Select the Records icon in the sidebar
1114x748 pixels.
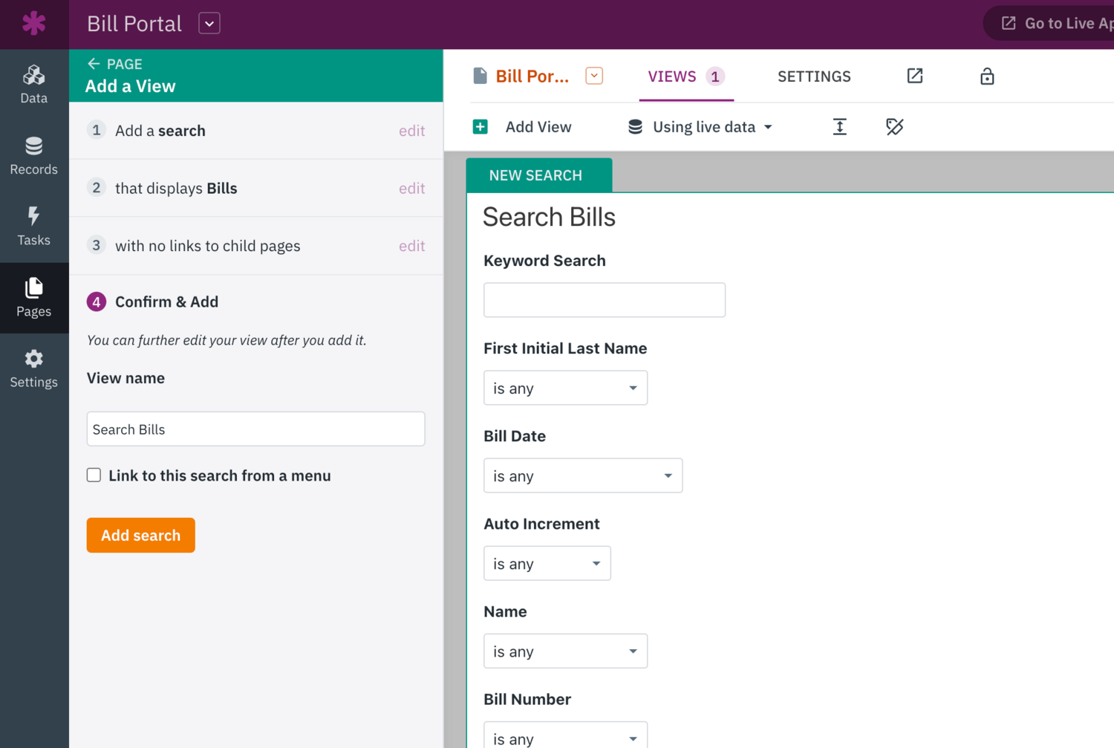point(33,155)
